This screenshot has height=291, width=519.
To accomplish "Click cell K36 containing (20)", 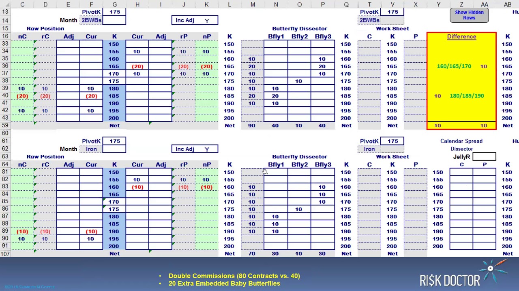I will point(206,66).
